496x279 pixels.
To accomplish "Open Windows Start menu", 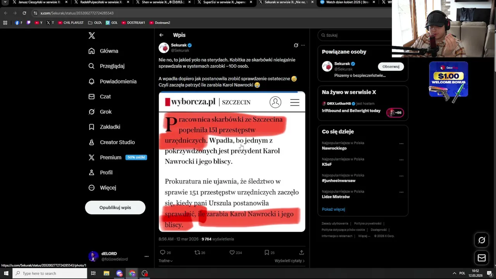I will point(6,274).
